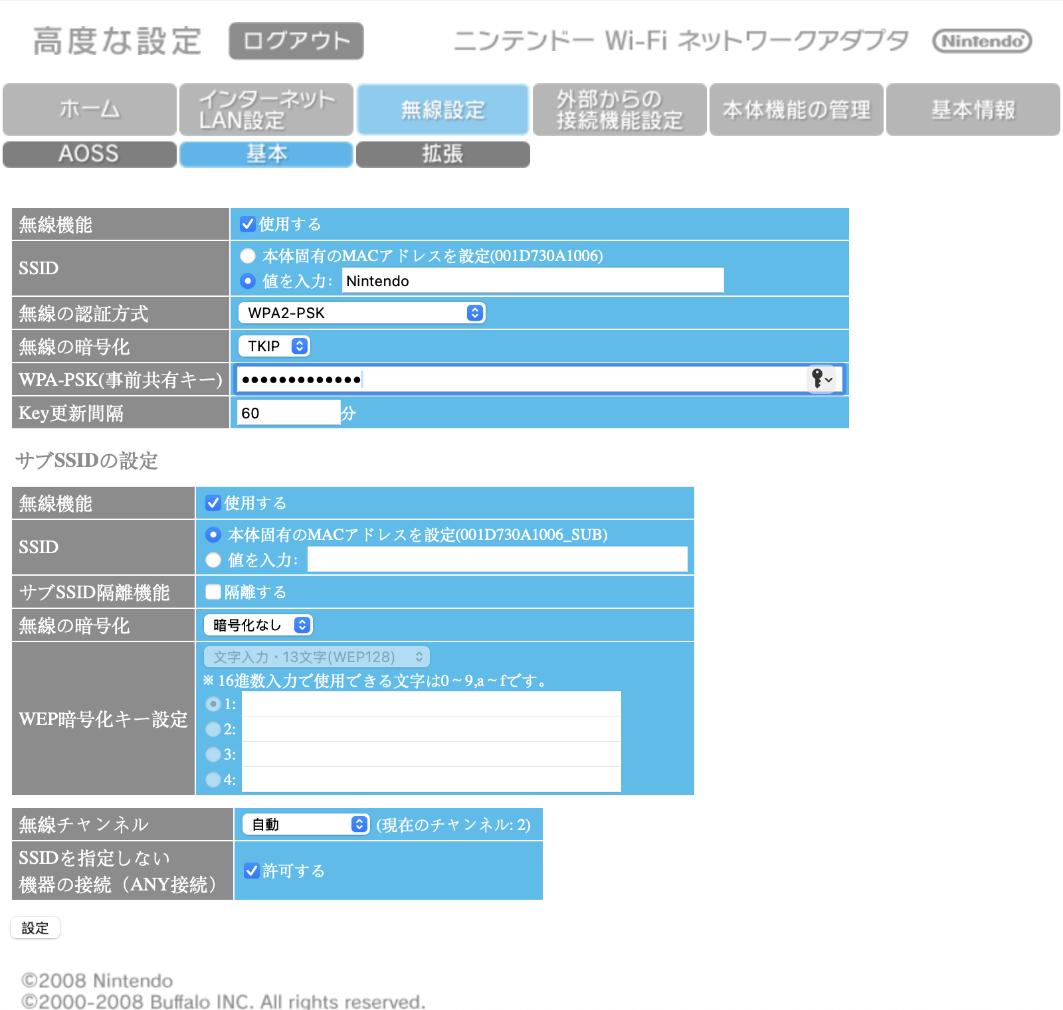Open the 基本情報 tab
Screen dimensions: 1063x1010
[973, 110]
